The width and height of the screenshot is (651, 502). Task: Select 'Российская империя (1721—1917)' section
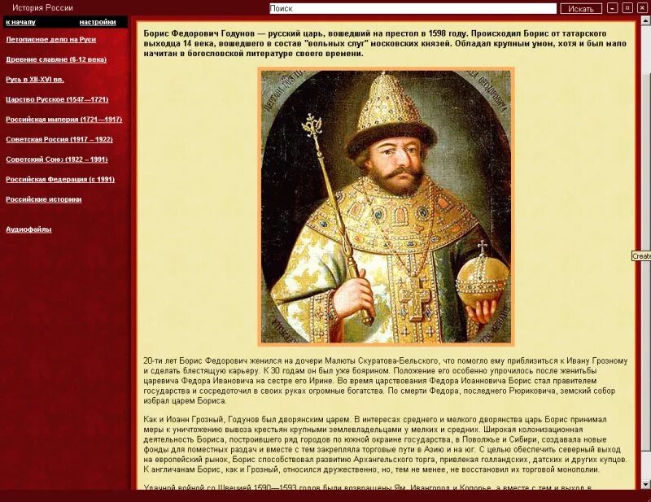tap(64, 119)
